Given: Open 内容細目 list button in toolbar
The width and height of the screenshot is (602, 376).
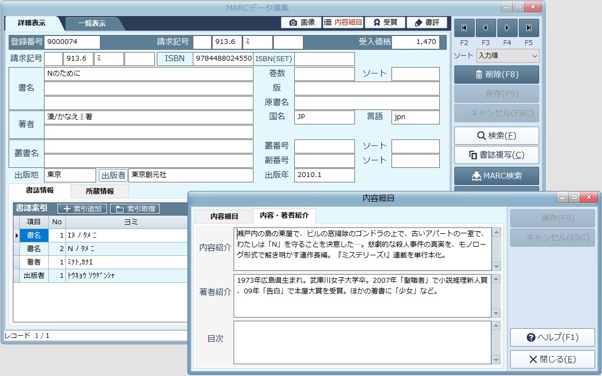Looking at the screenshot, I should point(343,23).
